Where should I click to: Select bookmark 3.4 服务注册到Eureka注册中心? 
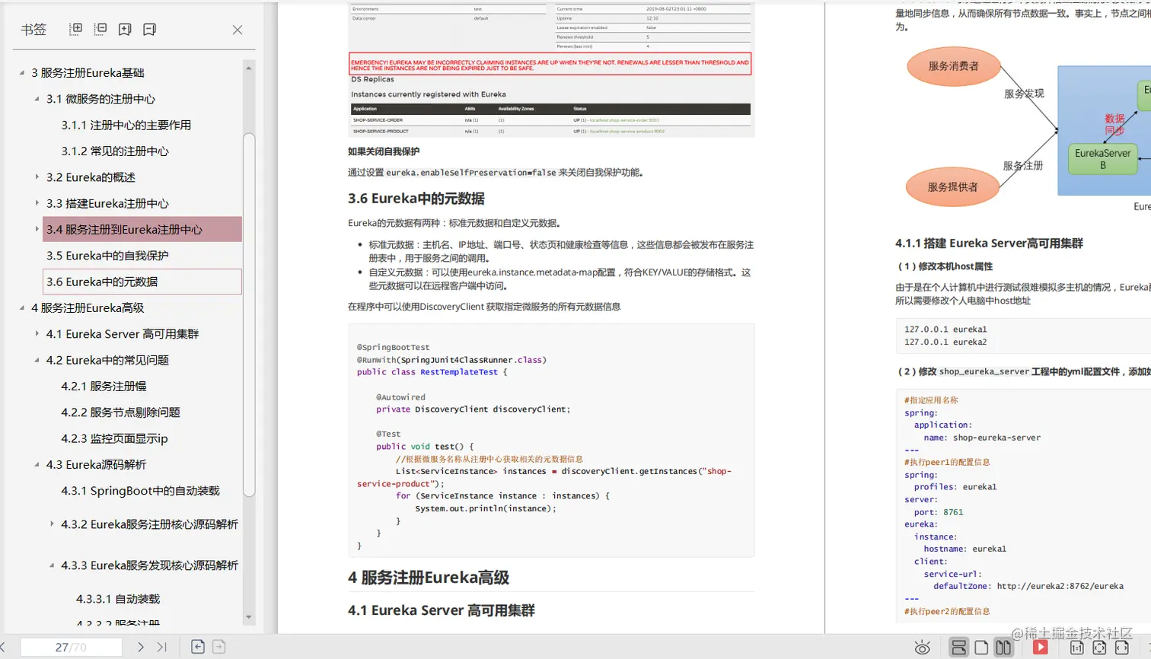click(x=142, y=229)
